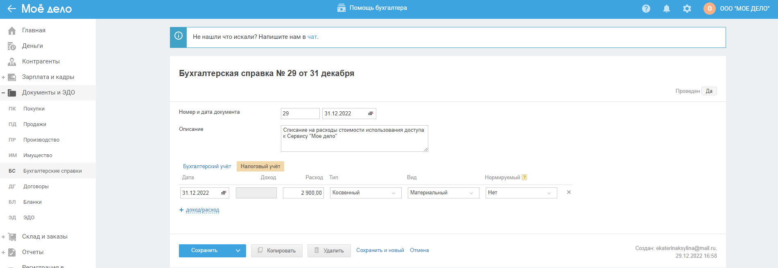Switch to Налоговый учёт tab
The width and height of the screenshot is (778, 268).
point(260,167)
